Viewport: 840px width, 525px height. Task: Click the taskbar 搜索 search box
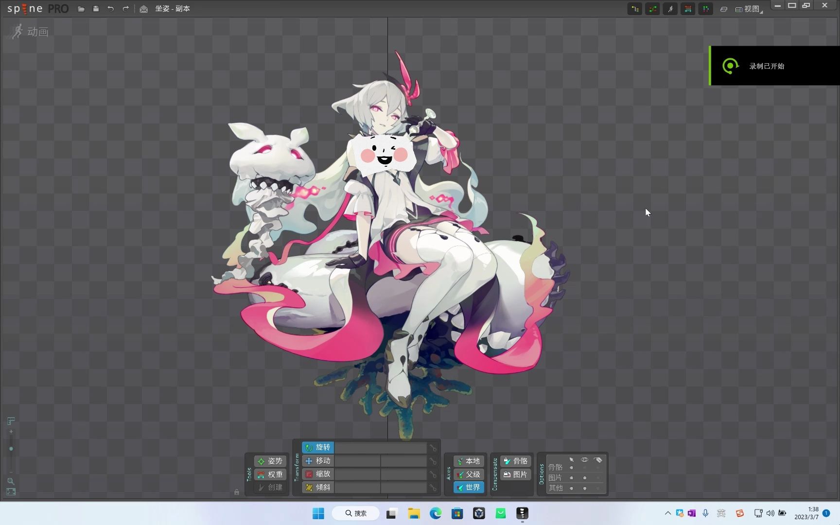point(355,513)
